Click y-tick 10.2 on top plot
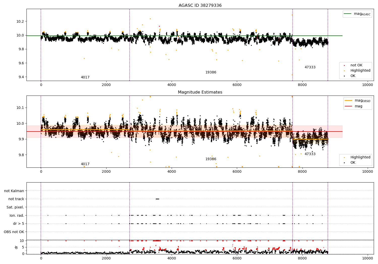Screen dimensions: 378x264 (20, 21)
